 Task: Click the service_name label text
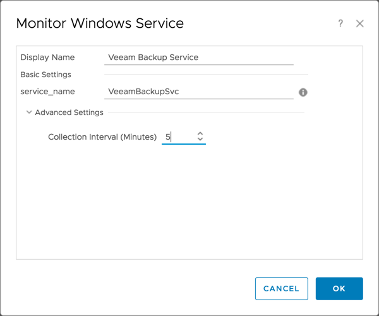point(47,92)
